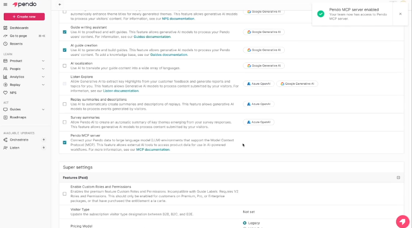Click the Visitor Type 'Not set' value

[x=248, y=211]
